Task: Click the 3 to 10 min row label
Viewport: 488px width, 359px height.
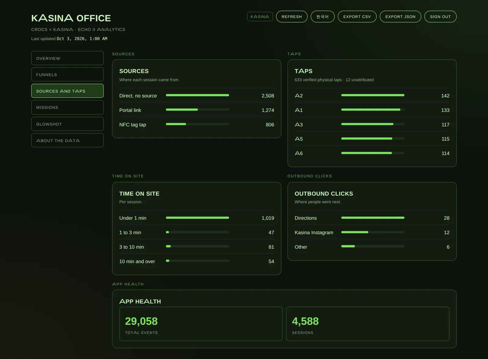Action: tap(131, 247)
